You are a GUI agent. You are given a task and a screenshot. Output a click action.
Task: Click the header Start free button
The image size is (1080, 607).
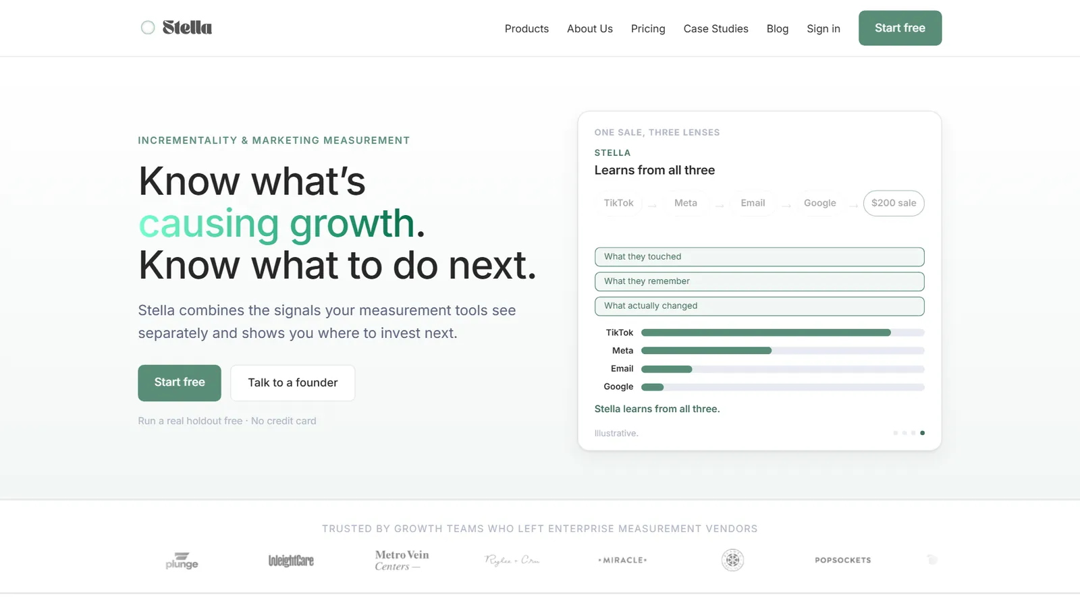coord(900,28)
